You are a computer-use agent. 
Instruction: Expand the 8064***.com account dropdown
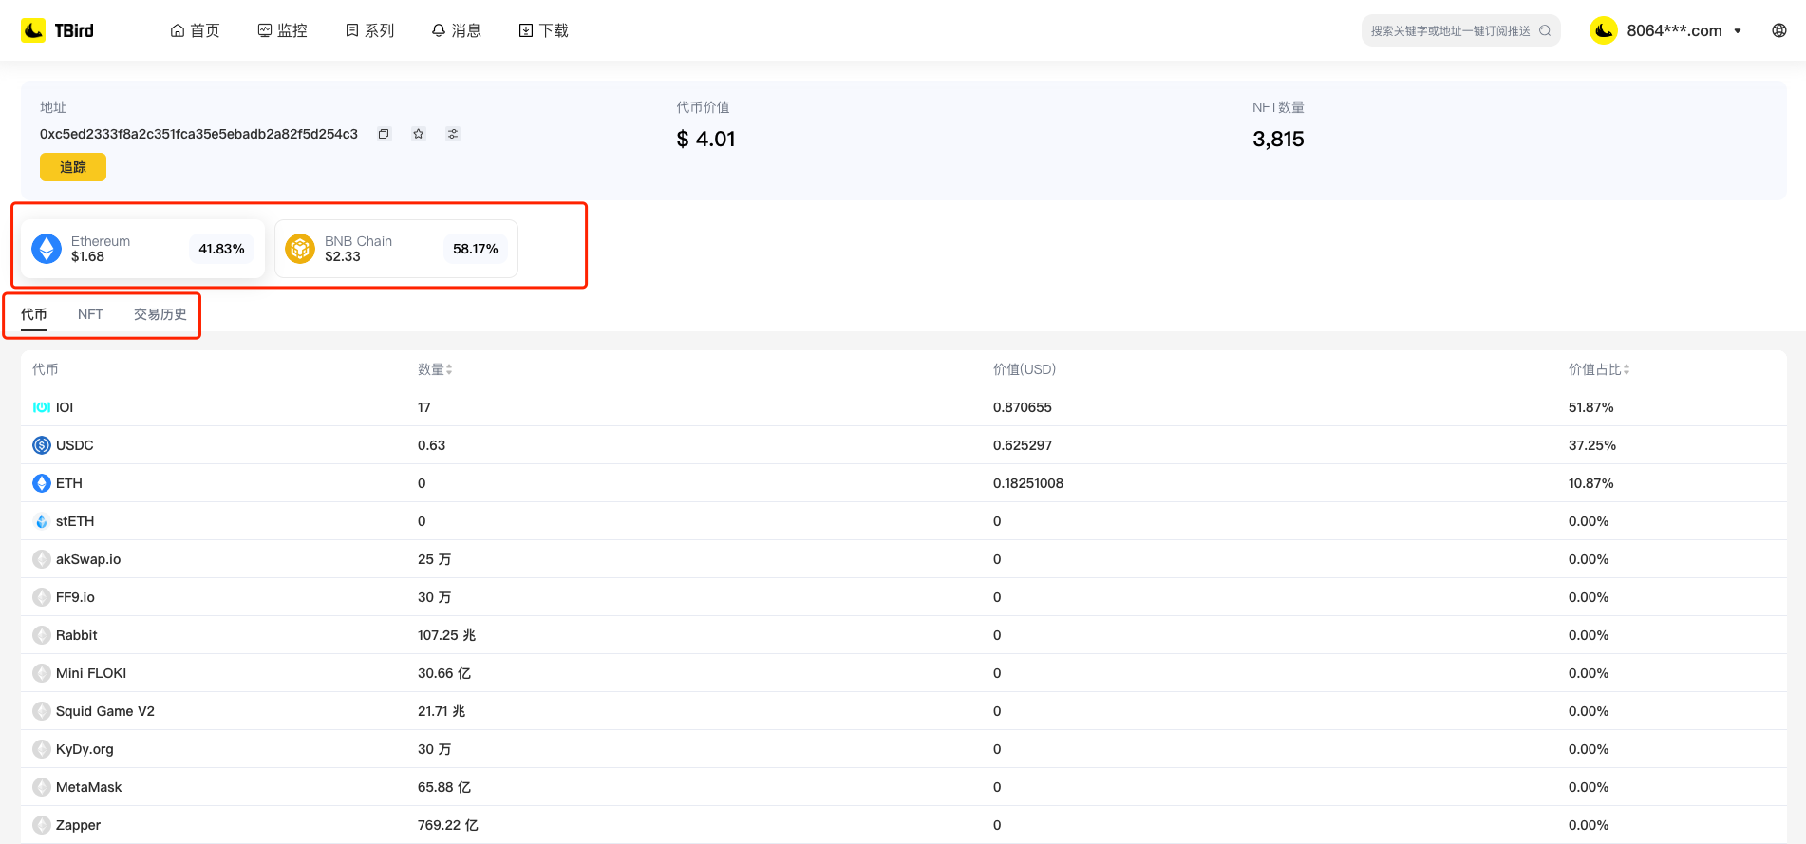[1738, 31]
